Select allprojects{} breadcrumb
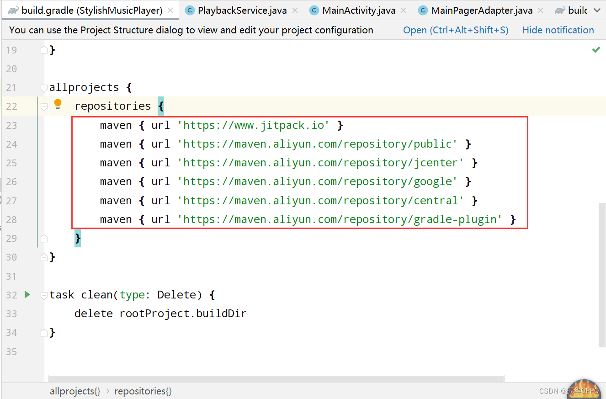The image size is (606, 399). pos(75,391)
